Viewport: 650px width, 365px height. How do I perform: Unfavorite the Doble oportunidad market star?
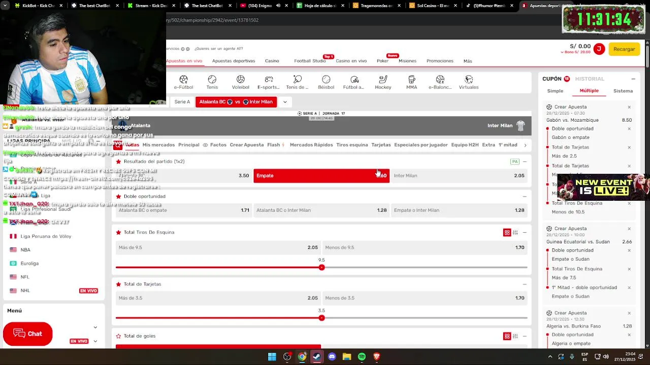(x=118, y=196)
